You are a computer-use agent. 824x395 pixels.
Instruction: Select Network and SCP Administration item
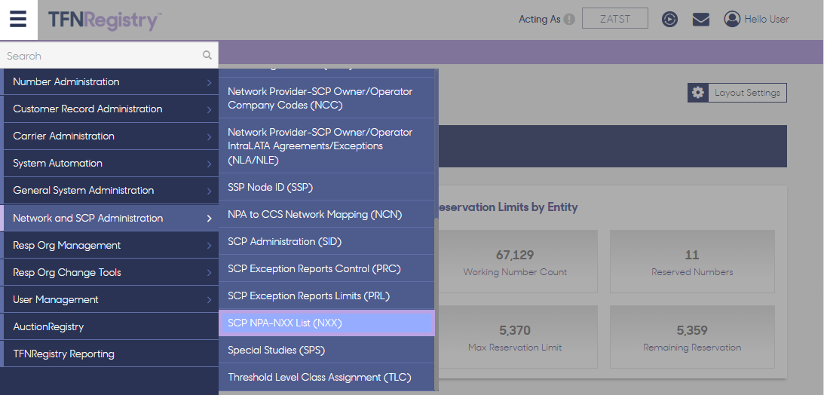tap(109, 218)
